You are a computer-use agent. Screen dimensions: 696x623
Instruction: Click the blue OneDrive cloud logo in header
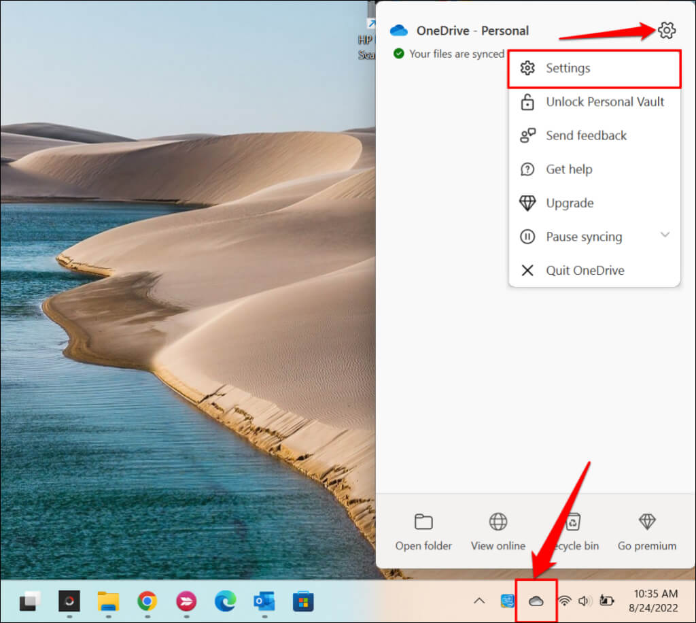point(398,30)
